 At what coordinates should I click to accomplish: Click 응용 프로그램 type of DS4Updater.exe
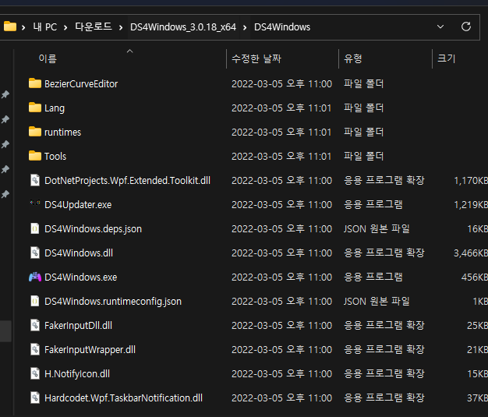click(x=373, y=204)
